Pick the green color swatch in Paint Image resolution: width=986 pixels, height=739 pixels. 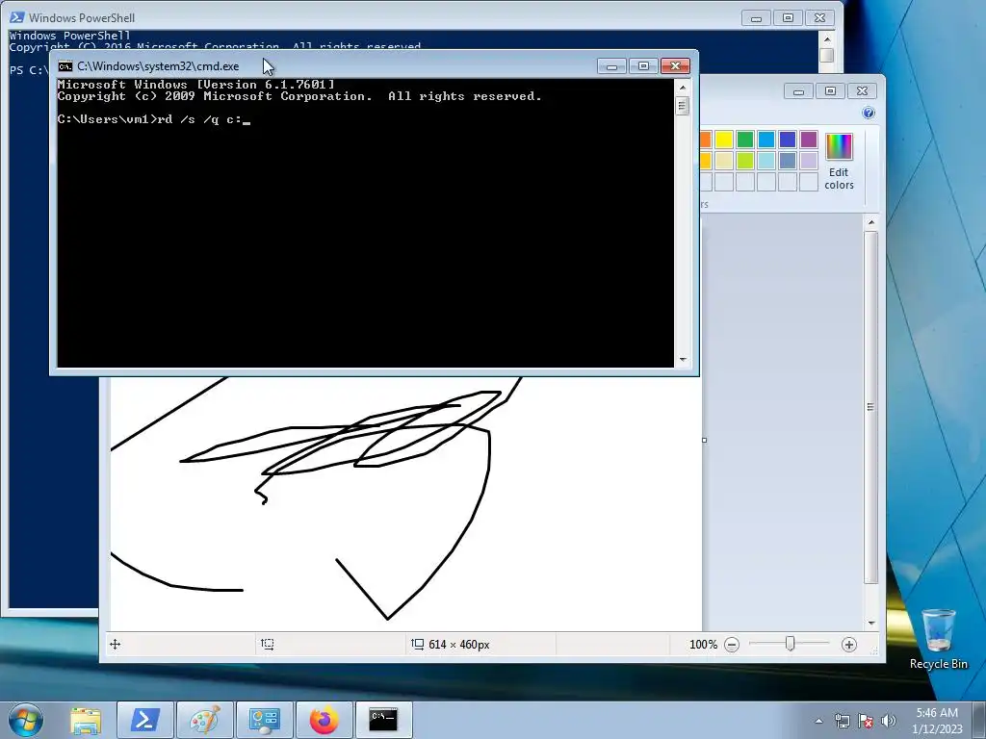click(745, 140)
